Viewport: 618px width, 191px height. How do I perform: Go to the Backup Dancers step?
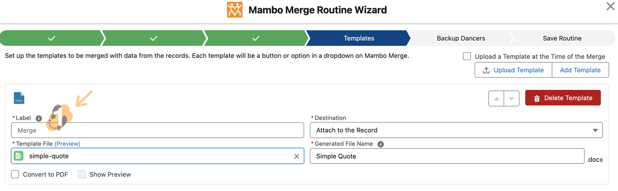point(461,38)
